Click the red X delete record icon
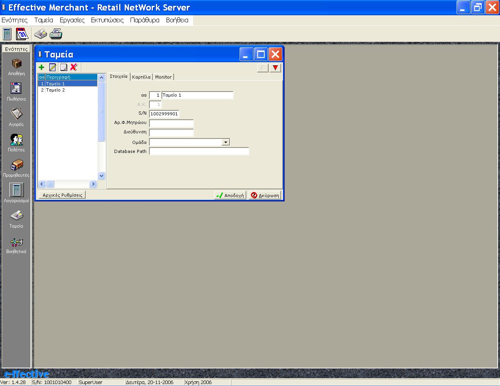Image resolution: width=500 pixels, height=386 pixels. pyautogui.click(x=73, y=67)
